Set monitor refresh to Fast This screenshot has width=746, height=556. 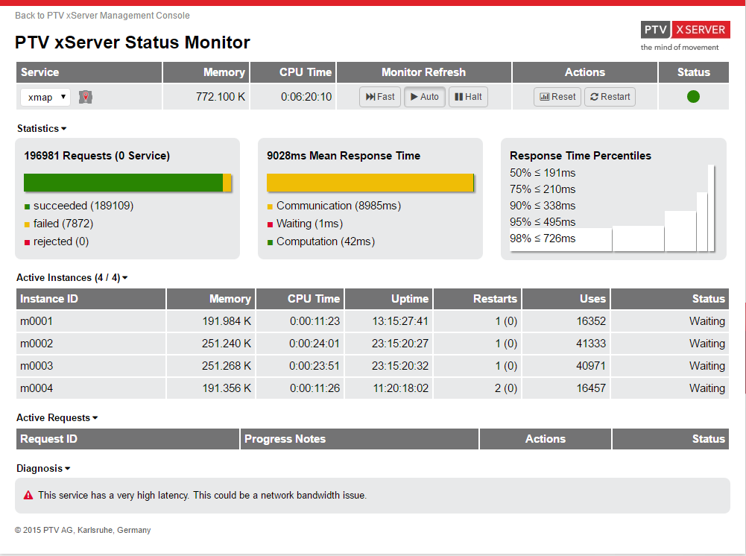[380, 97]
